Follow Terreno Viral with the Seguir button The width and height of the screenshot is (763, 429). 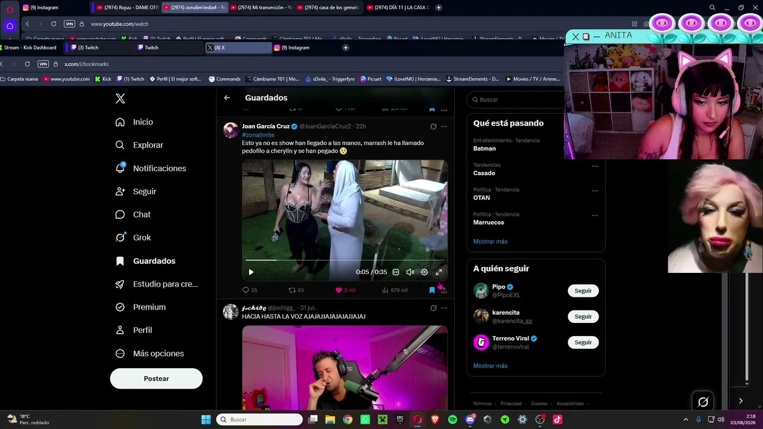(x=583, y=343)
